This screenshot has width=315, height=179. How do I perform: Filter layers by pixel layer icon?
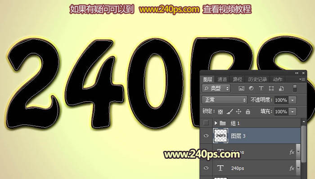[242, 88]
